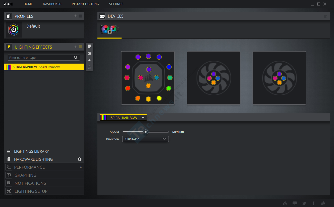Click the 24-hour phone support icon
The image size is (334, 207).
click(x=285, y=203)
